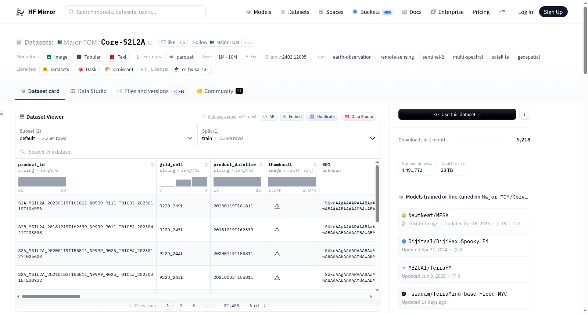Open the cc-by-sa-4.0 license tag
This screenshot has height=314, width=588.
(x=191, y=69)
